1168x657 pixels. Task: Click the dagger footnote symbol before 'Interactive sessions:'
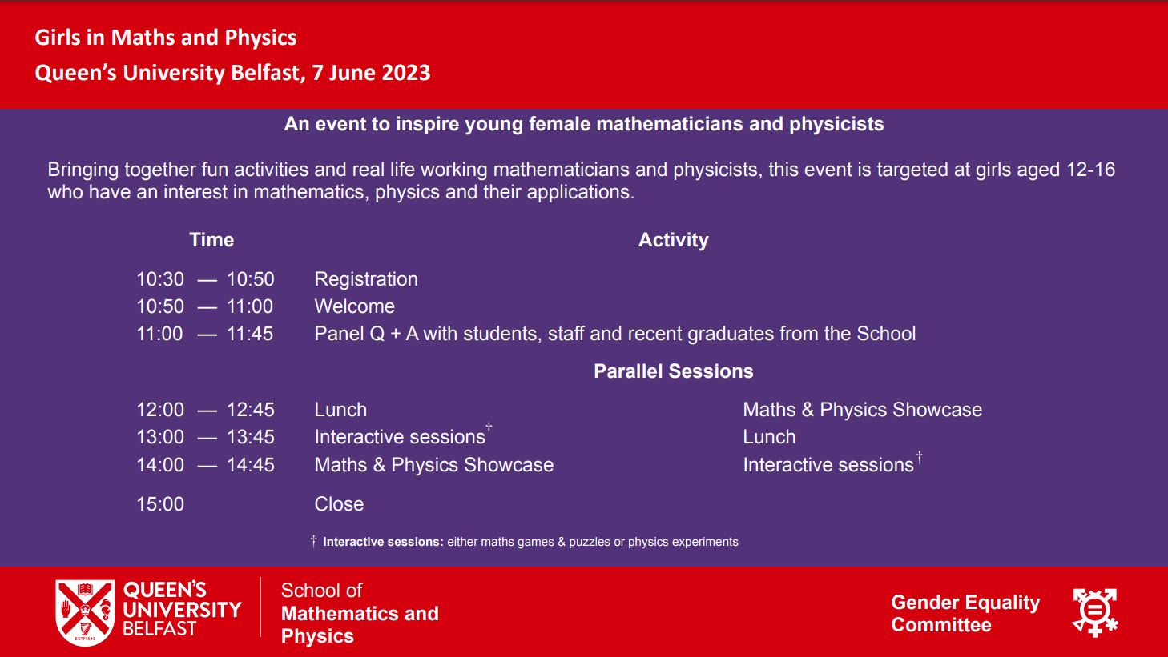pos(314,542)
